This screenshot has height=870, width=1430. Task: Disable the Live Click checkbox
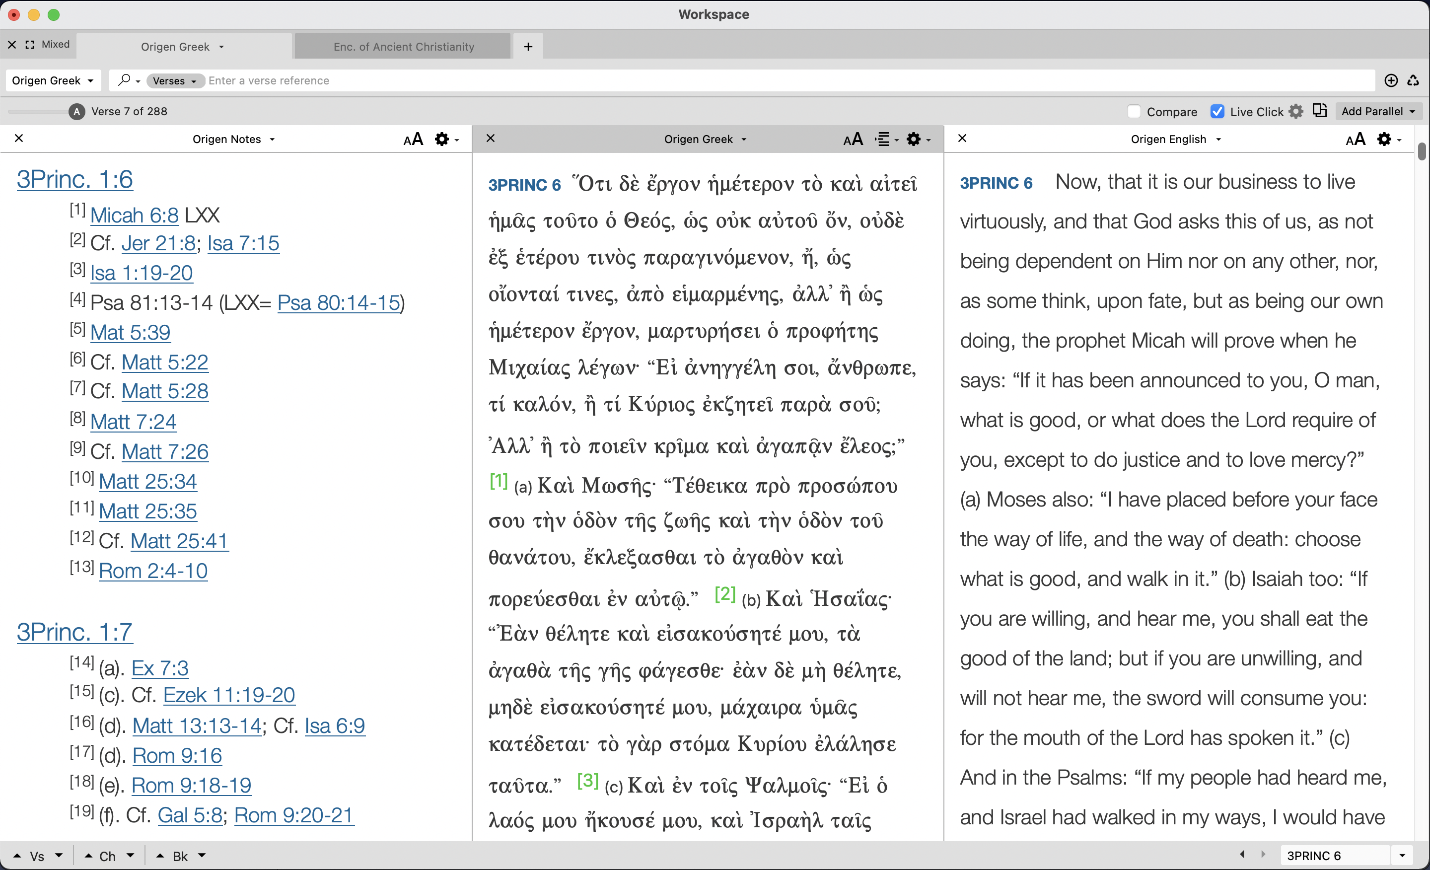1217,111
